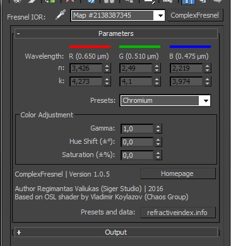Open the Homepage button

coord(178,173)
